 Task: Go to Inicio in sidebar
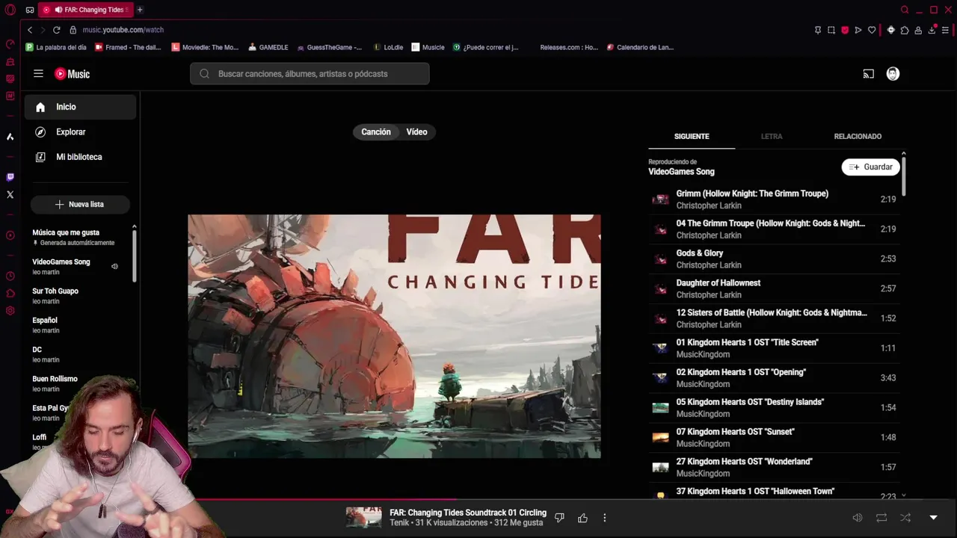pyautogui.click(x=80, y=107)
